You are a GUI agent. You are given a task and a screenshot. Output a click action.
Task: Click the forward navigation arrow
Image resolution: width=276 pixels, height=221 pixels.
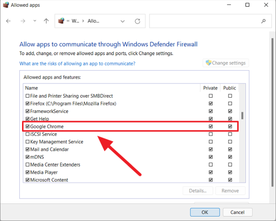pyautogui.click(x=23, y=21)
